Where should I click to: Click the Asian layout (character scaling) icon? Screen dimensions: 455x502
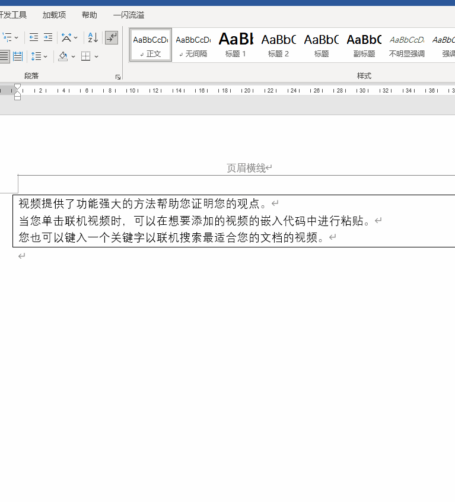[66, 37]
